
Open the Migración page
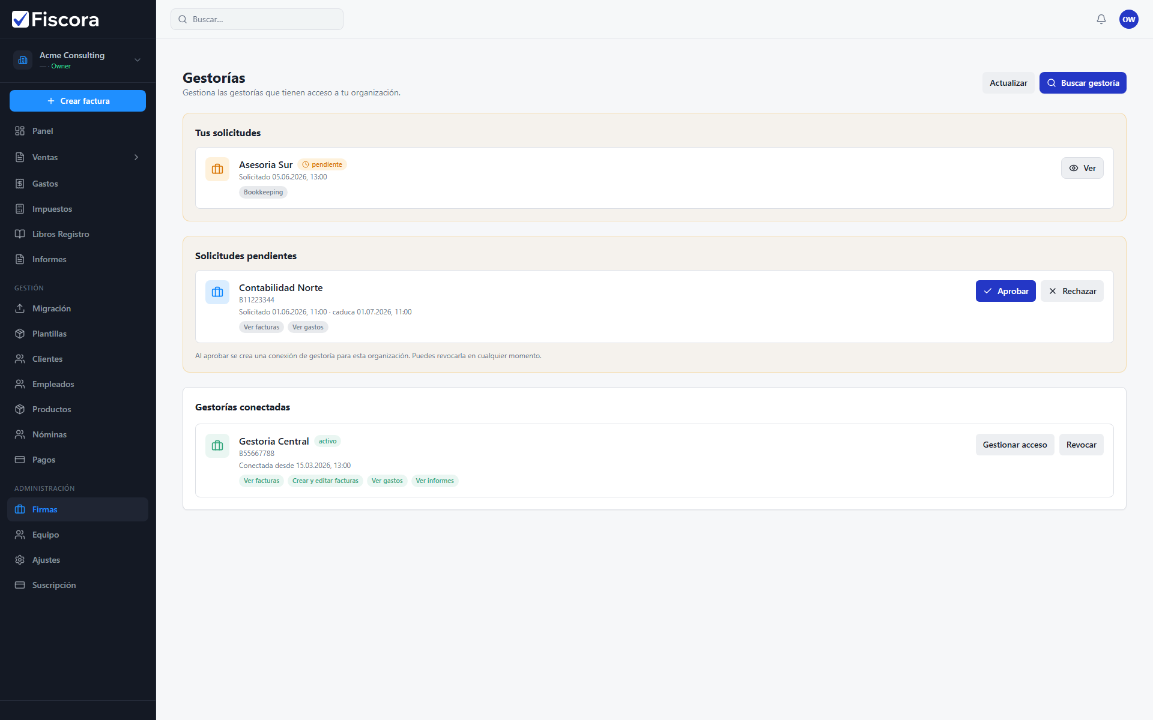point(77,308)
